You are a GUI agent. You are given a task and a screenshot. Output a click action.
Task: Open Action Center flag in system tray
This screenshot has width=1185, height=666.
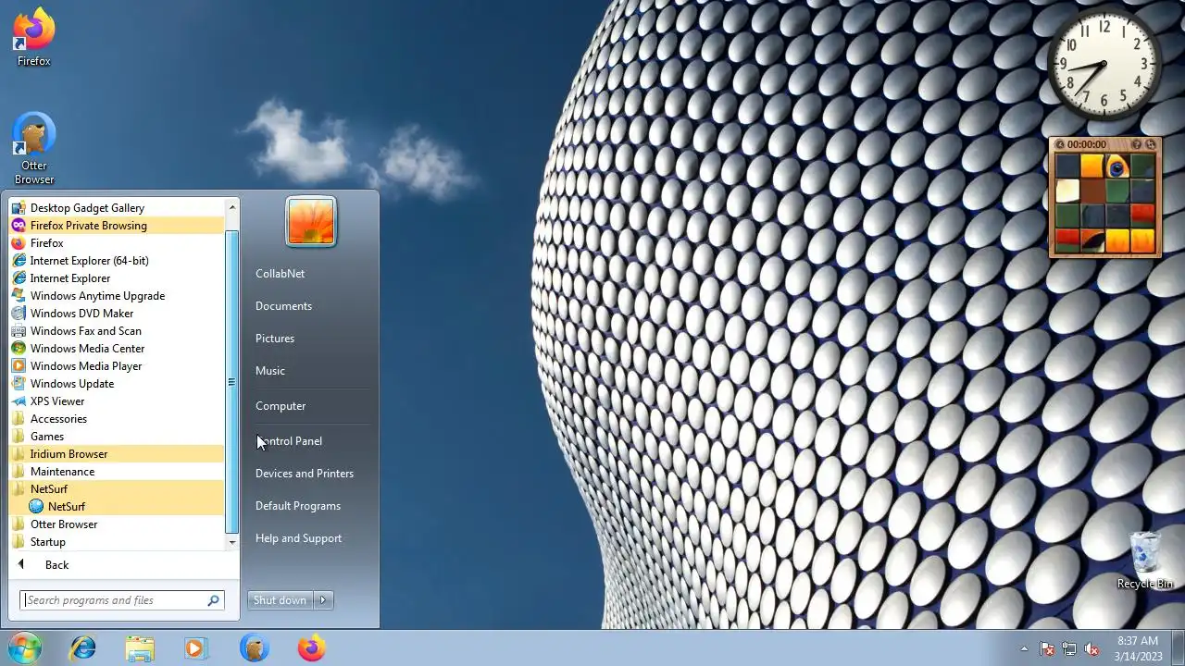1047,648
